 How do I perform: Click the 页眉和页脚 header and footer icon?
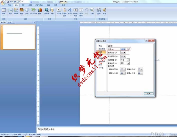[x=65, y=11]
